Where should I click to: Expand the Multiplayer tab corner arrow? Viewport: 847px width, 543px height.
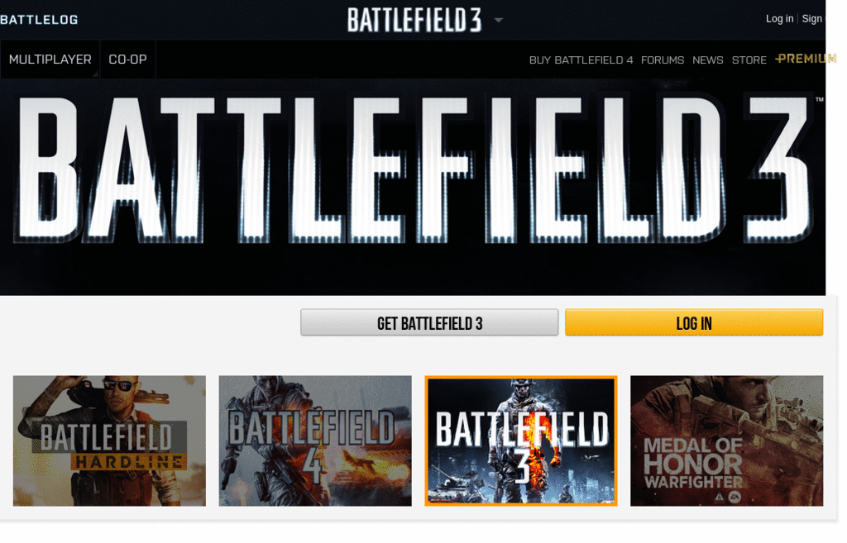coord(95,74)
